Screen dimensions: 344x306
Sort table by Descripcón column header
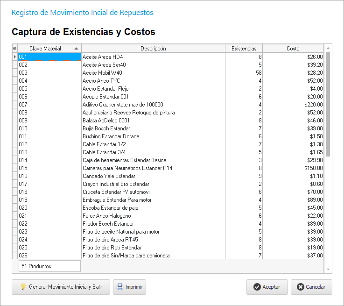[153, 49]
